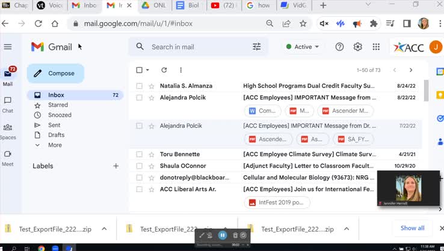
Task: Check the Natalia S. Almanza email
Action: (139, 86)
